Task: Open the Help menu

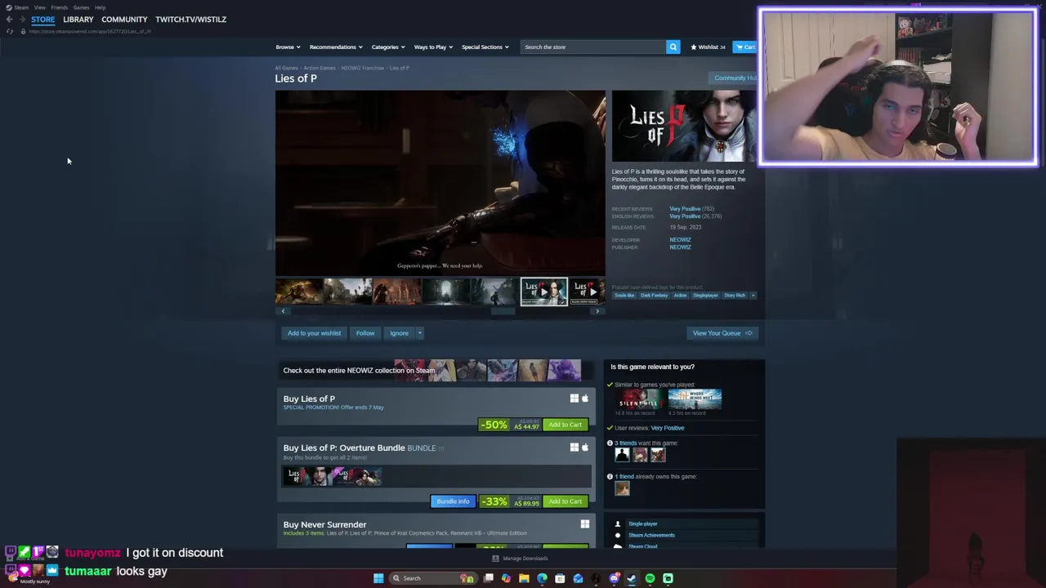Action: pos(100,7)
